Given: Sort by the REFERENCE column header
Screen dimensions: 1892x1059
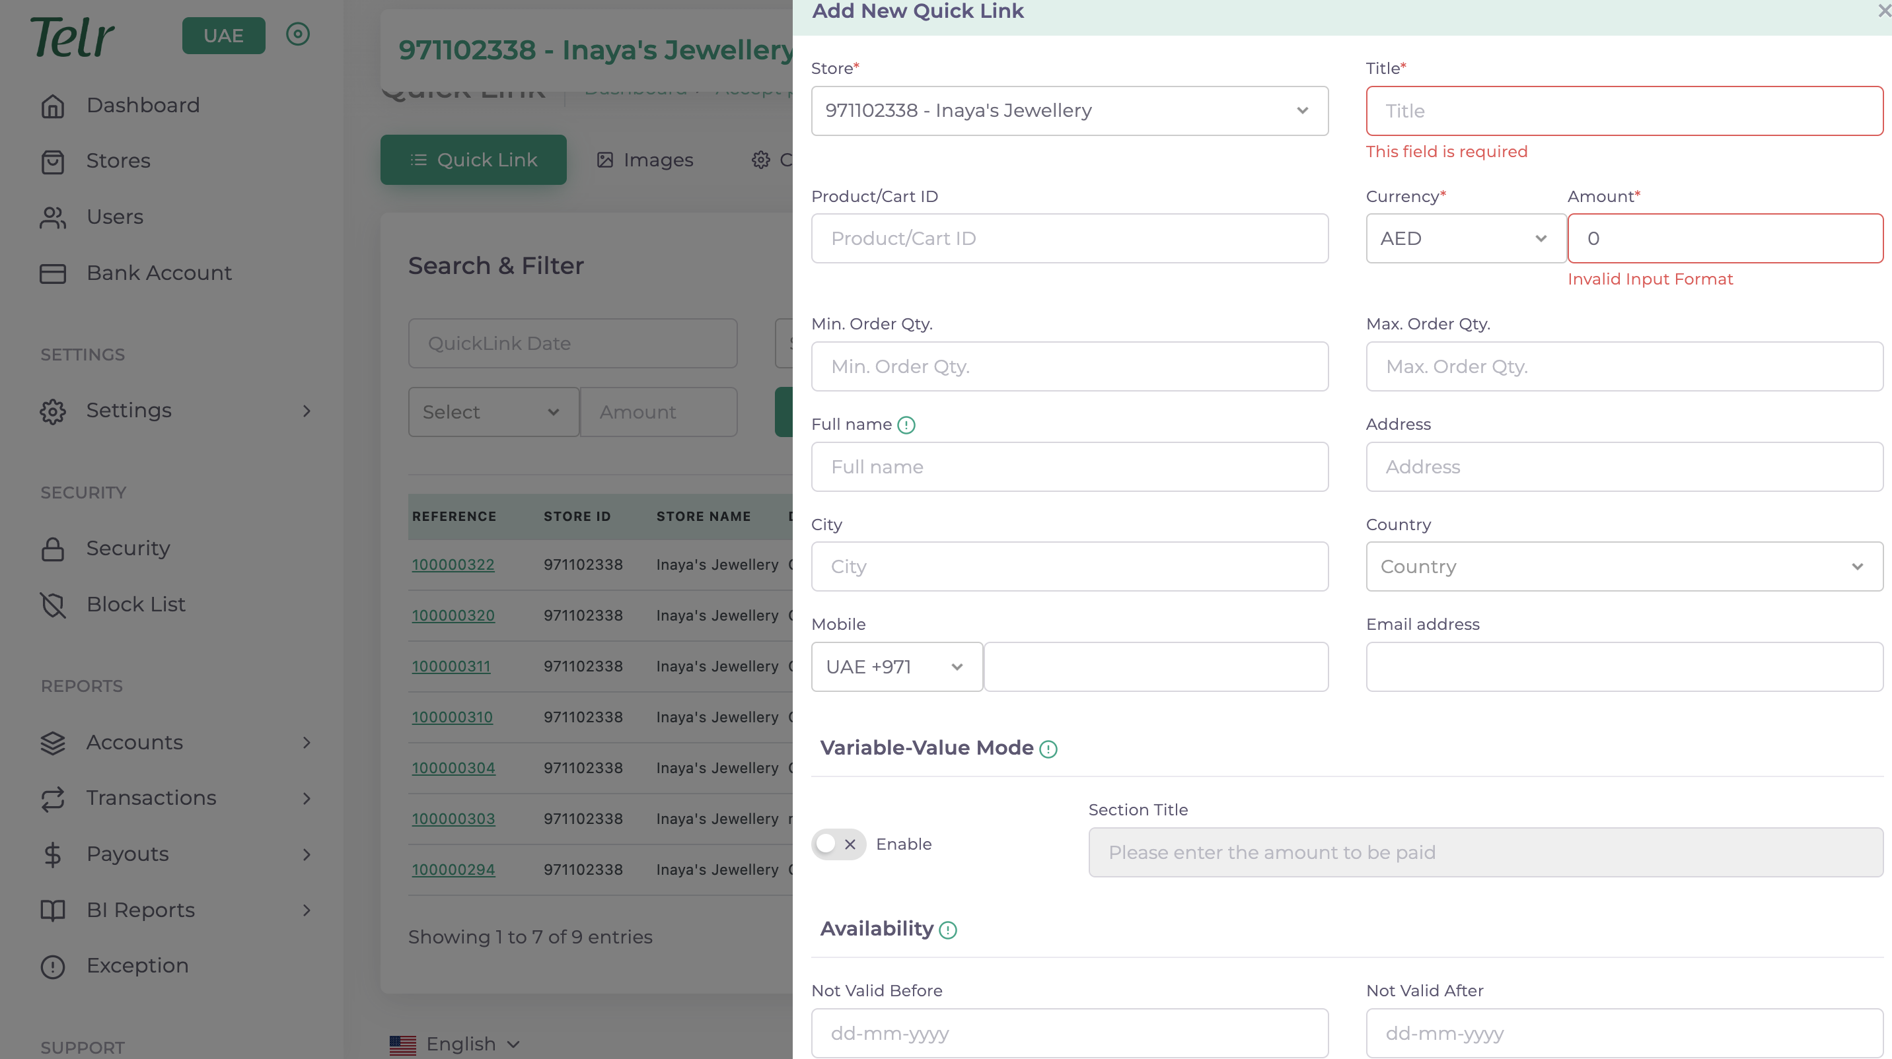Looking at the screenshot, I should [x=454, y=517].
